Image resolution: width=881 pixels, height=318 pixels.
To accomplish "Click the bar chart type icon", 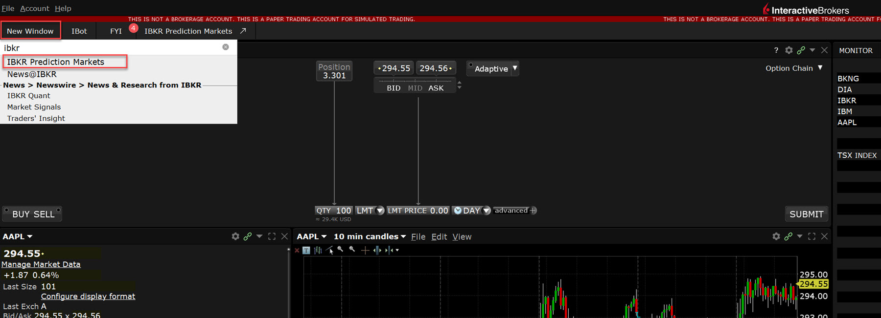I will pyautogui.click(x=318, y=250).
